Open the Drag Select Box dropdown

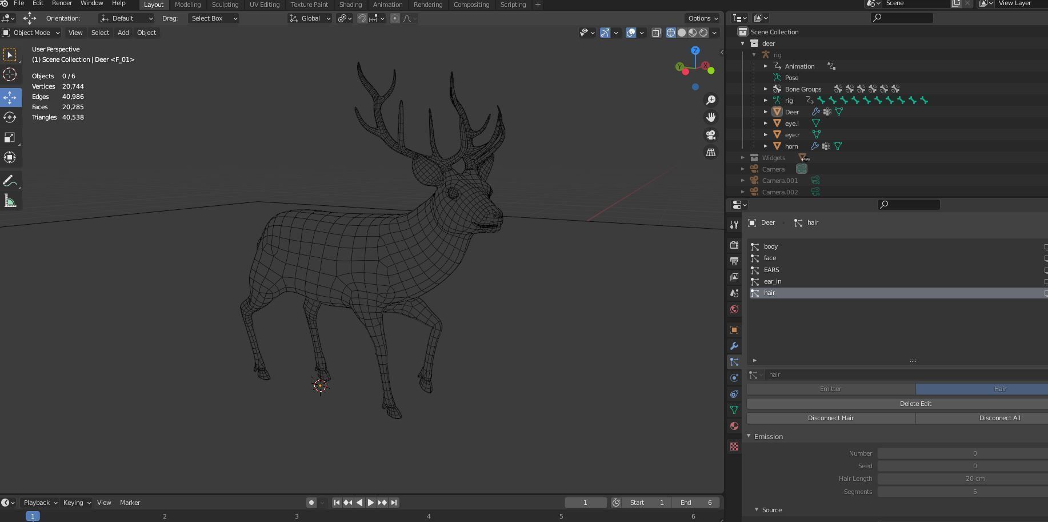pyautogui.click(x=213, y=18)
